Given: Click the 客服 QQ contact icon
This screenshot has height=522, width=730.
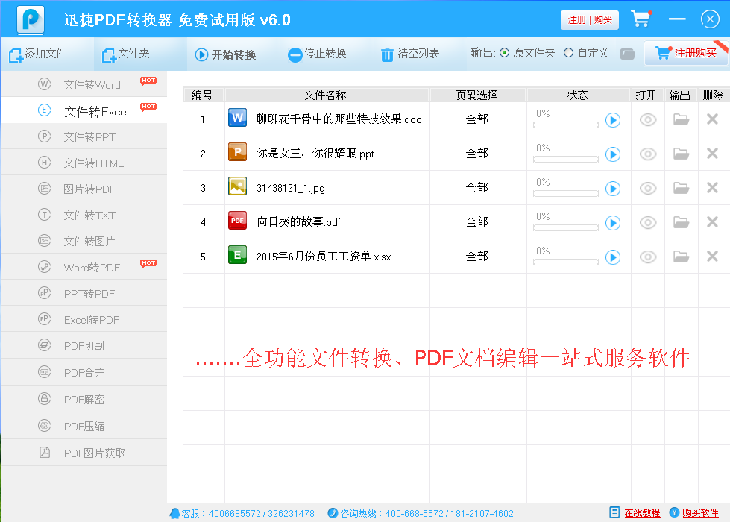Looking at the screenshot, I should click(174, 513).
